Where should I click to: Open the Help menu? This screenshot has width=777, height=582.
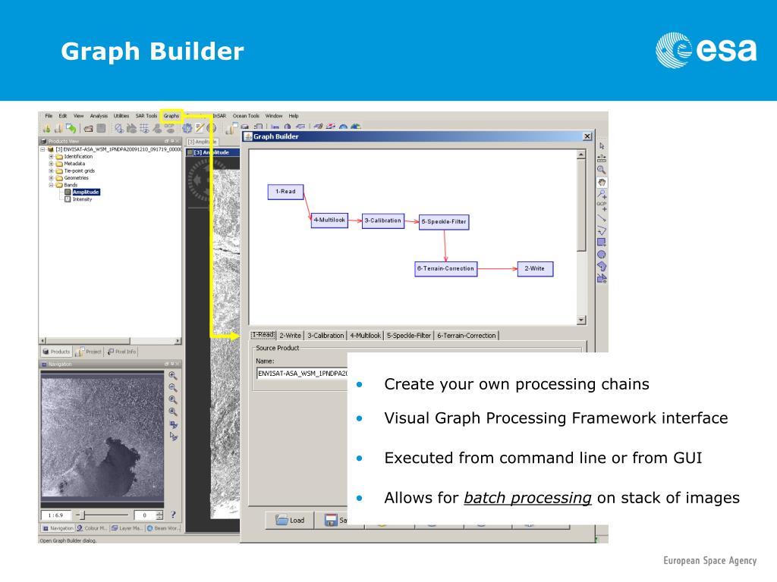294,116
